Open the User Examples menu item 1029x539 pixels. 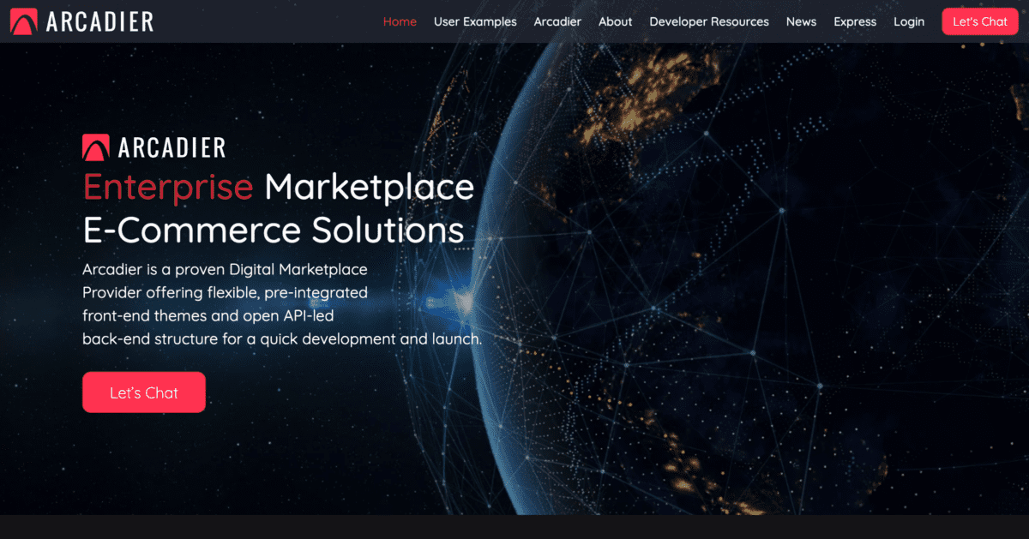(x=475, y=21)
